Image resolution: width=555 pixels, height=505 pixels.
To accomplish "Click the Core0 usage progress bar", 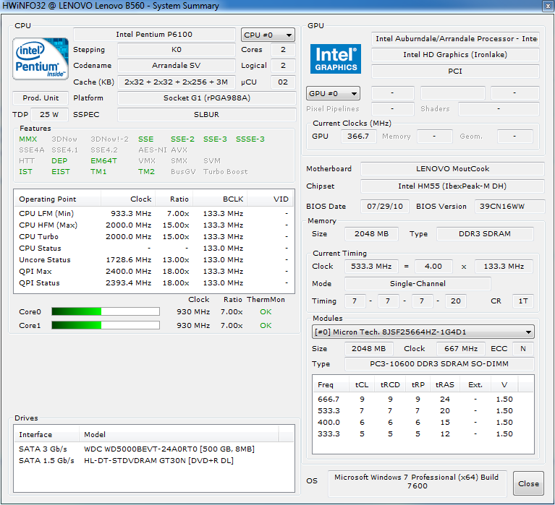I will tap(106, 311).
